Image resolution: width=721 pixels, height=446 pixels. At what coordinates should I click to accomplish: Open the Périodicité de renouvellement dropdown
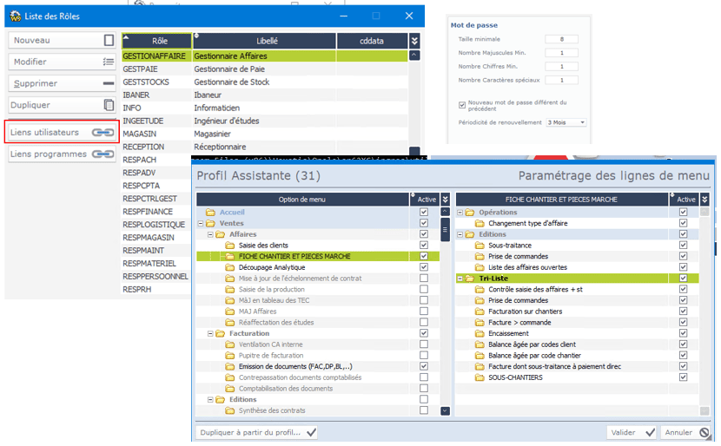click(566, 123)
